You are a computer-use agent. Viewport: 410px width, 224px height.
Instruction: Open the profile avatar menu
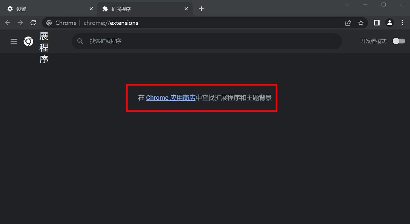coord(389,23)
